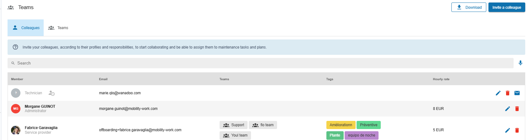This screenshot has height=140, width=529.
Task: Select the Colleagues tab
Action: tap(26, 28)
